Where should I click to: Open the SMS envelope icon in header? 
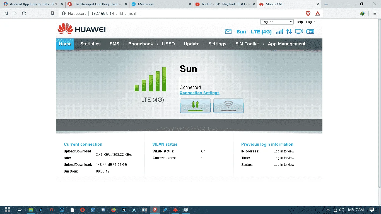pyautogui.click(x=228, y=32)
